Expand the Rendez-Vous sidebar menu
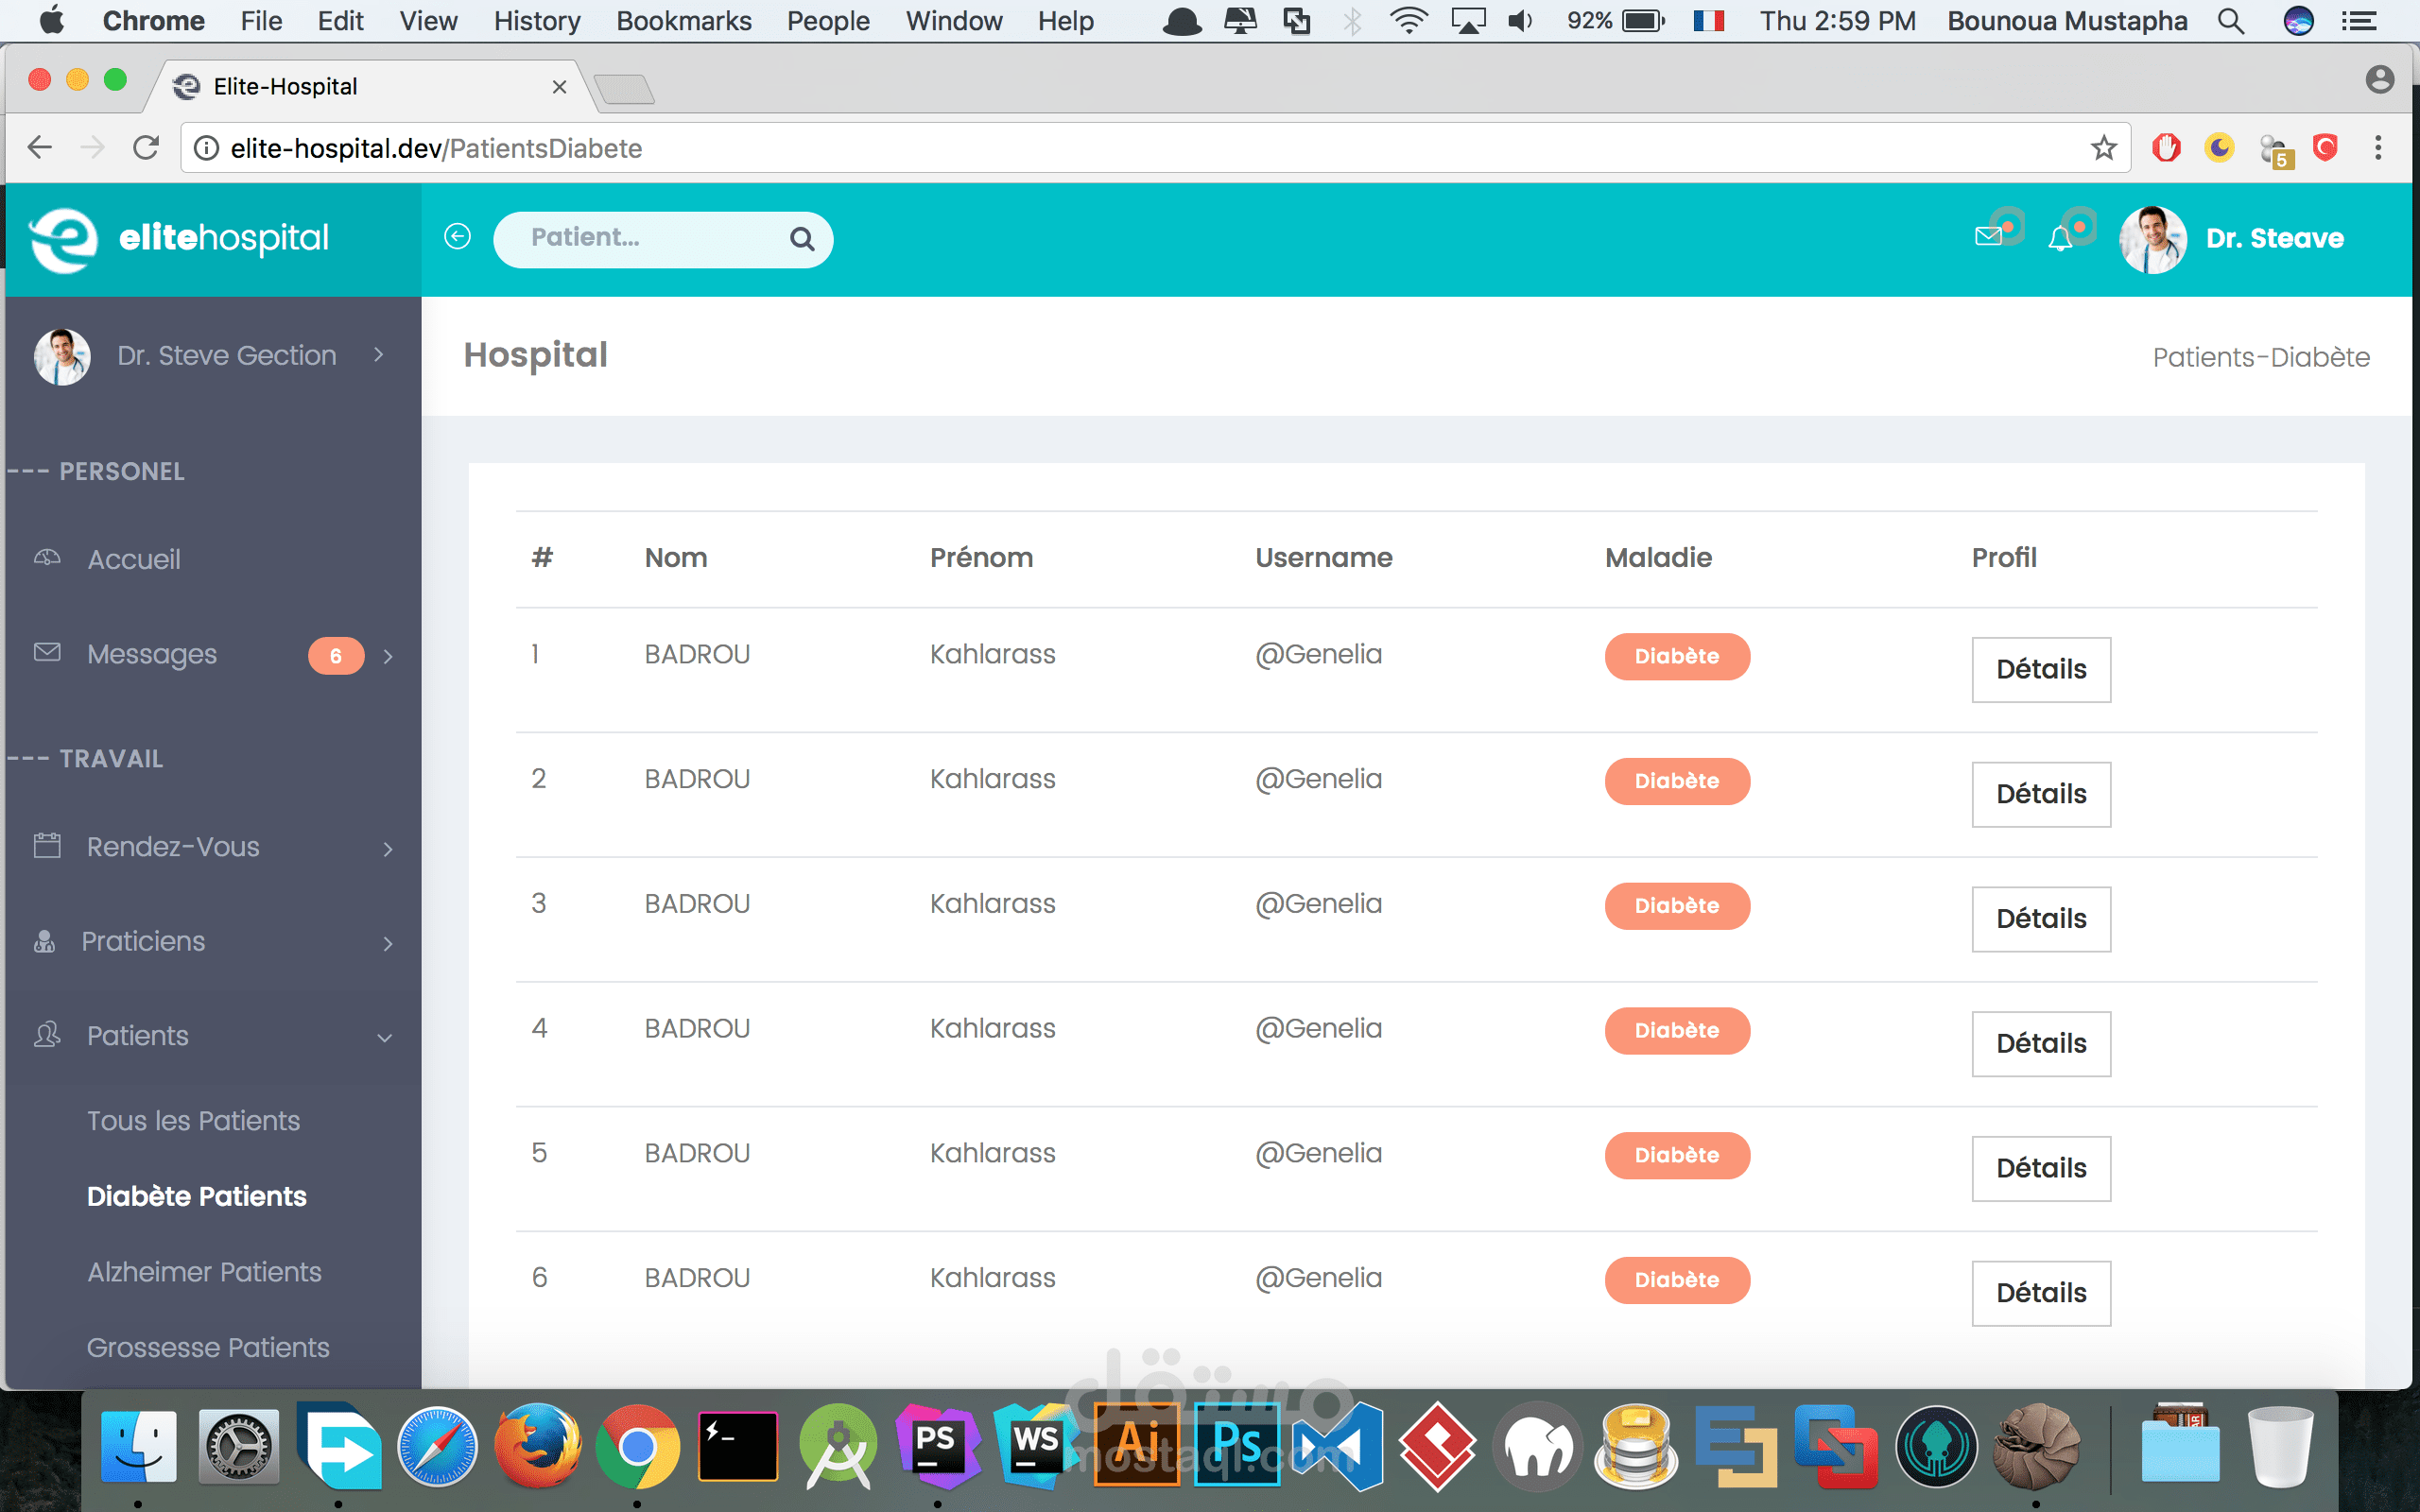The height and width of the screenshot is (1512, 2420). [388, 849]
